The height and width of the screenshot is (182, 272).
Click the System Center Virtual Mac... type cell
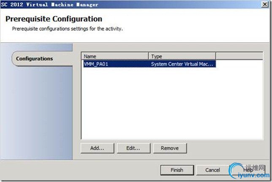[182, 64]
